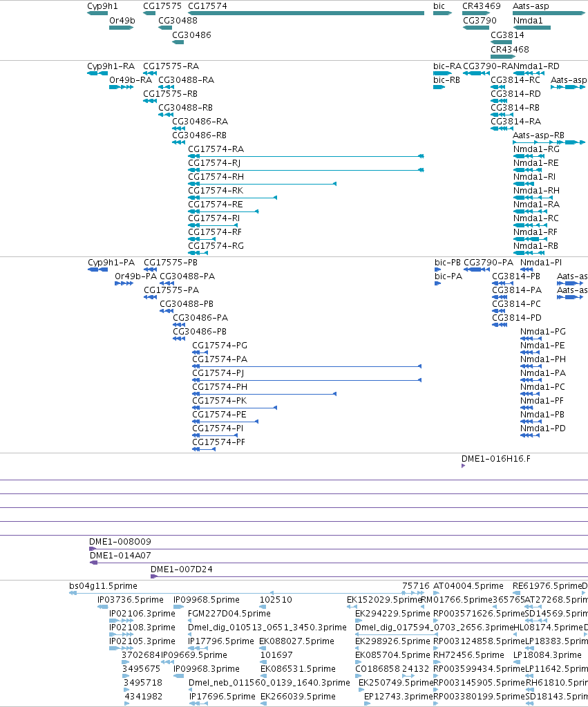Select the CG3814 gene label
Viewport: 588px width, 707px height.
[x=507, y=35]
